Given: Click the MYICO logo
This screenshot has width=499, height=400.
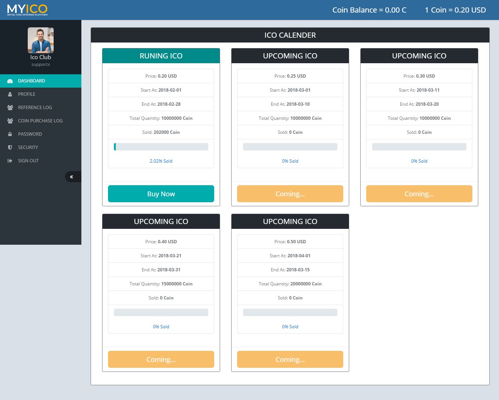Looking at the screenshot, I should pos(27,10).
